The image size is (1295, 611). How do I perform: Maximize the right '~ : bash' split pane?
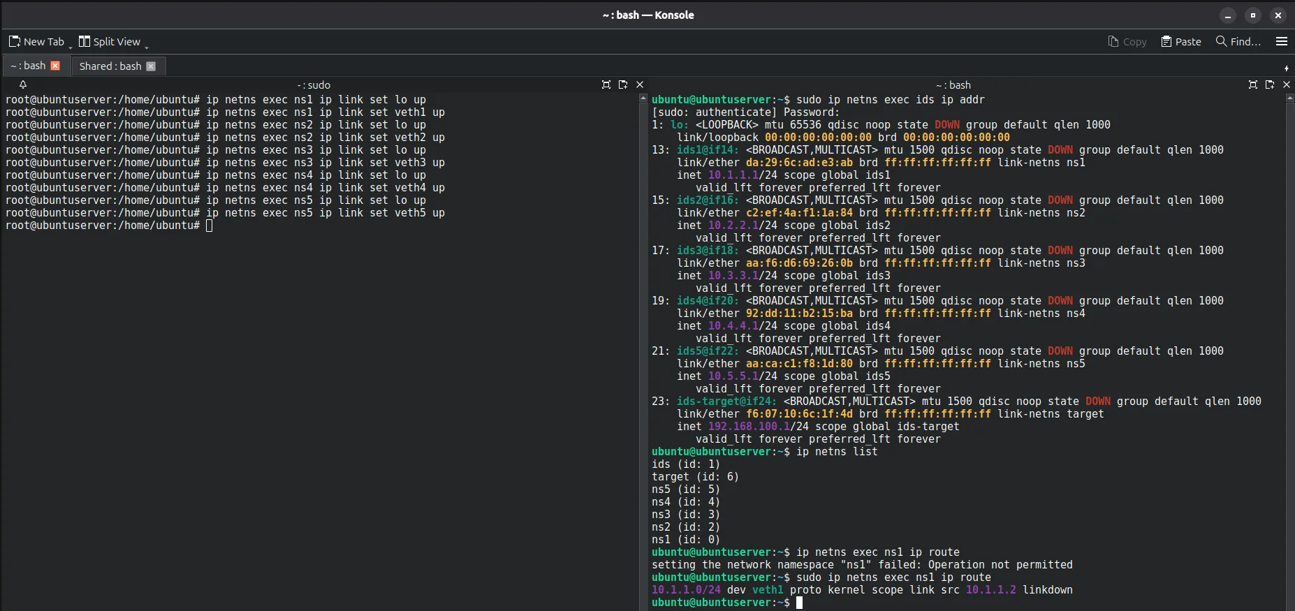(x=1253, y=84)
